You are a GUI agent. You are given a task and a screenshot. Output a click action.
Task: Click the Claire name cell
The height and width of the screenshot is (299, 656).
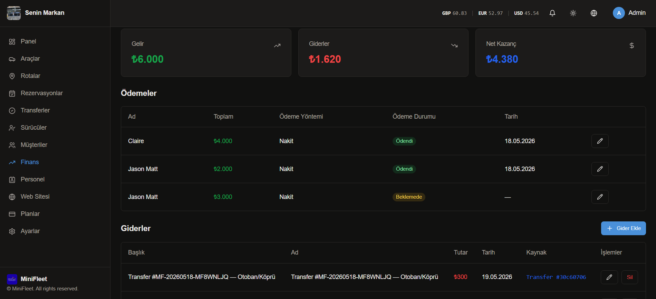point(136,141)
